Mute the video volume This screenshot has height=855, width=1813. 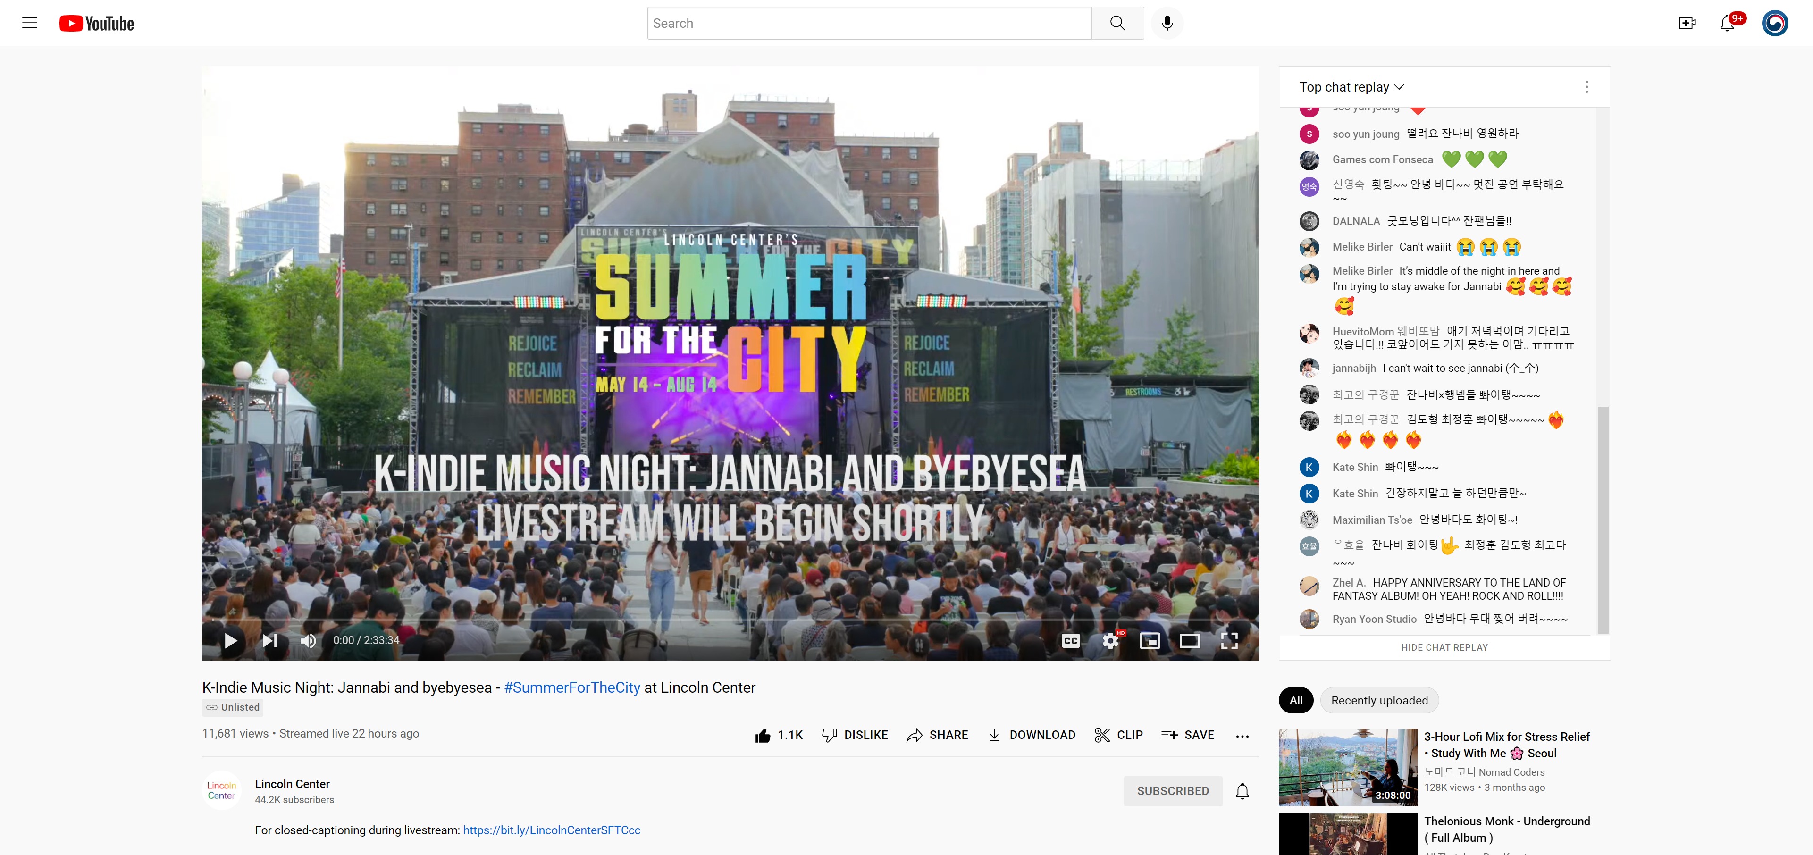[308, 640]
